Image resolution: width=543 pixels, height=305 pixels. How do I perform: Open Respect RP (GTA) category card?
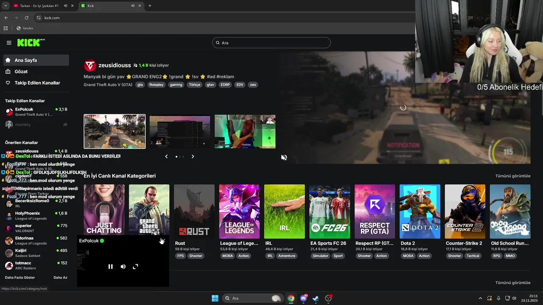pos(375,211)
